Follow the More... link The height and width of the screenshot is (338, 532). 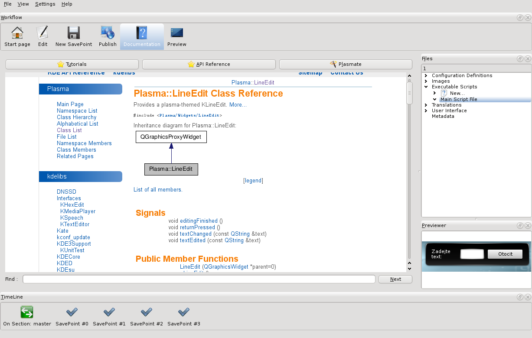click(238, 104)
